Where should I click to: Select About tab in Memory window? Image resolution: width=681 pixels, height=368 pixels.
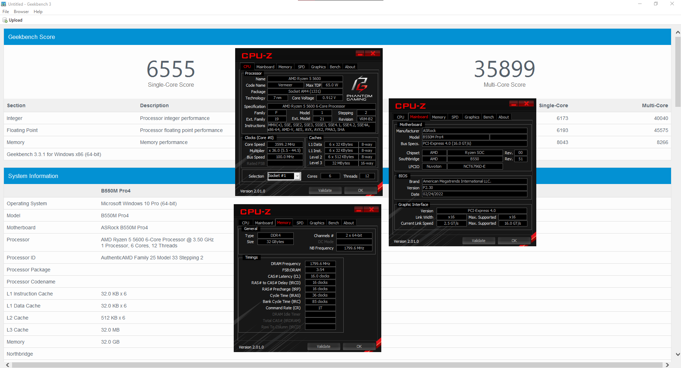(349, 223)
